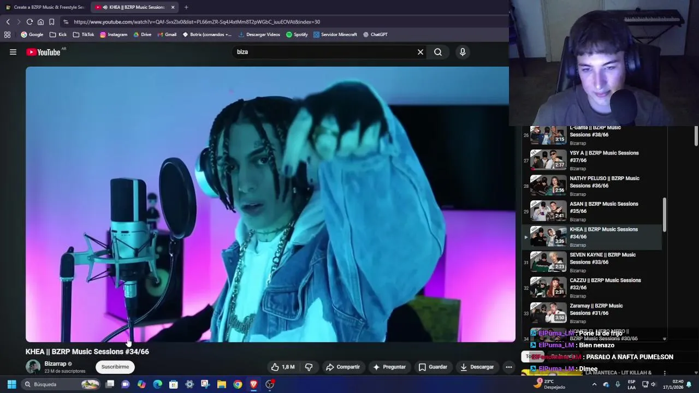Open the Gmail bookmark
This screenshot has width=699, height=393.
(167, 34)
